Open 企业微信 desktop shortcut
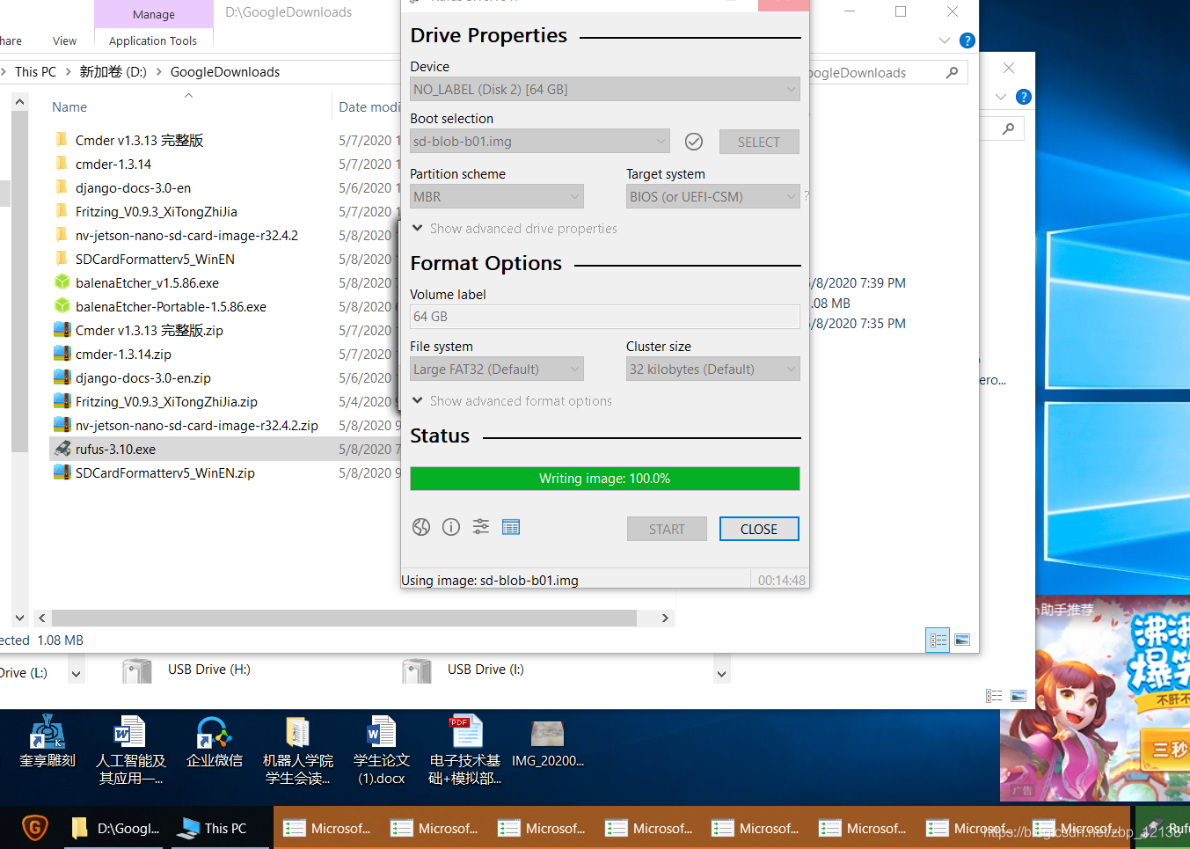The image size is (1190, 849). (214, 742)
